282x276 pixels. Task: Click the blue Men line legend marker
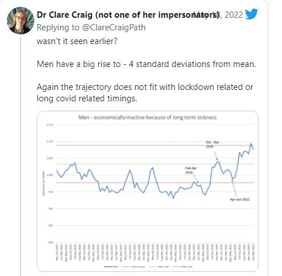[108, 267]
